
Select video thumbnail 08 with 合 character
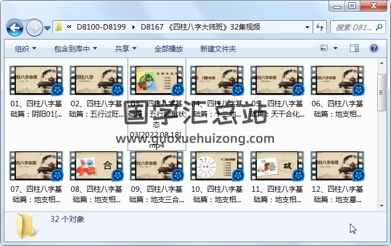pos(96,165)
